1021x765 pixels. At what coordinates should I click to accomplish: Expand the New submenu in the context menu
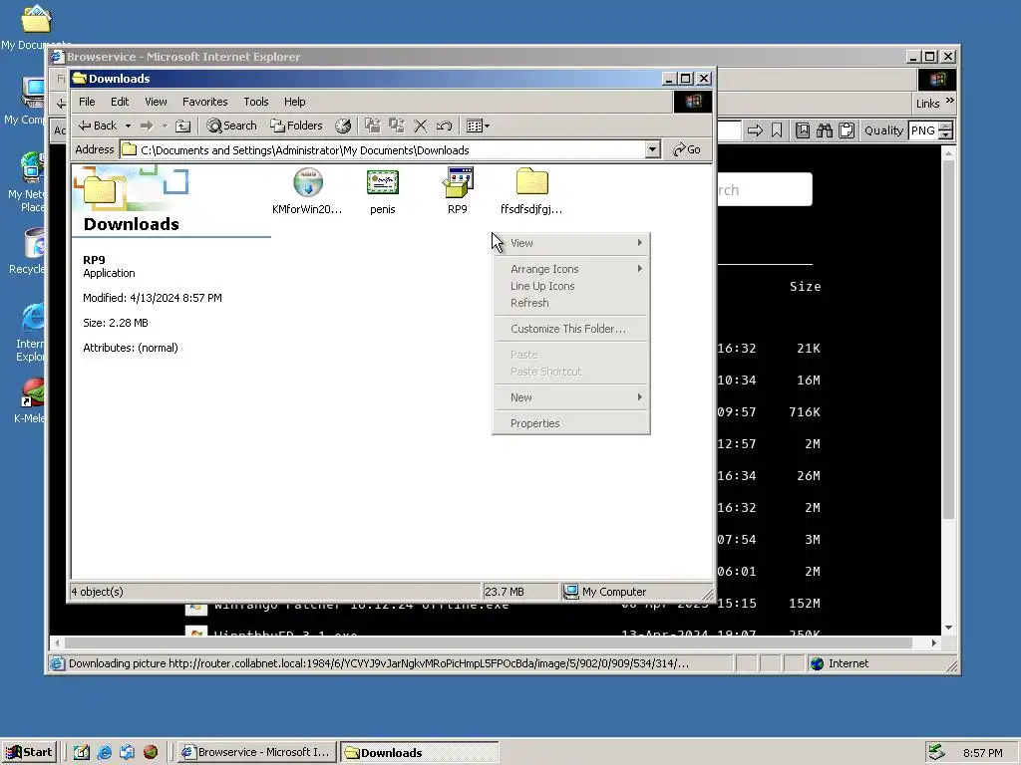point(571,396)
